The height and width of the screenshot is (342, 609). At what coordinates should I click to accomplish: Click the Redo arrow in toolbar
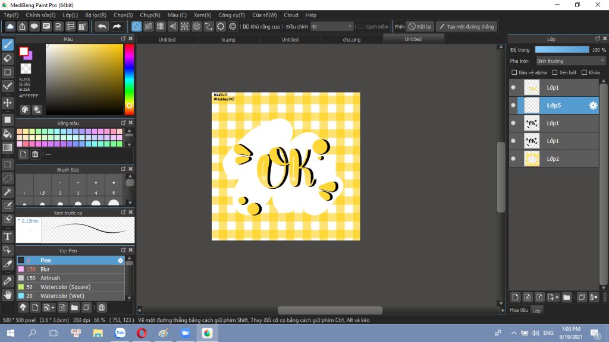(x=117, y=26)
